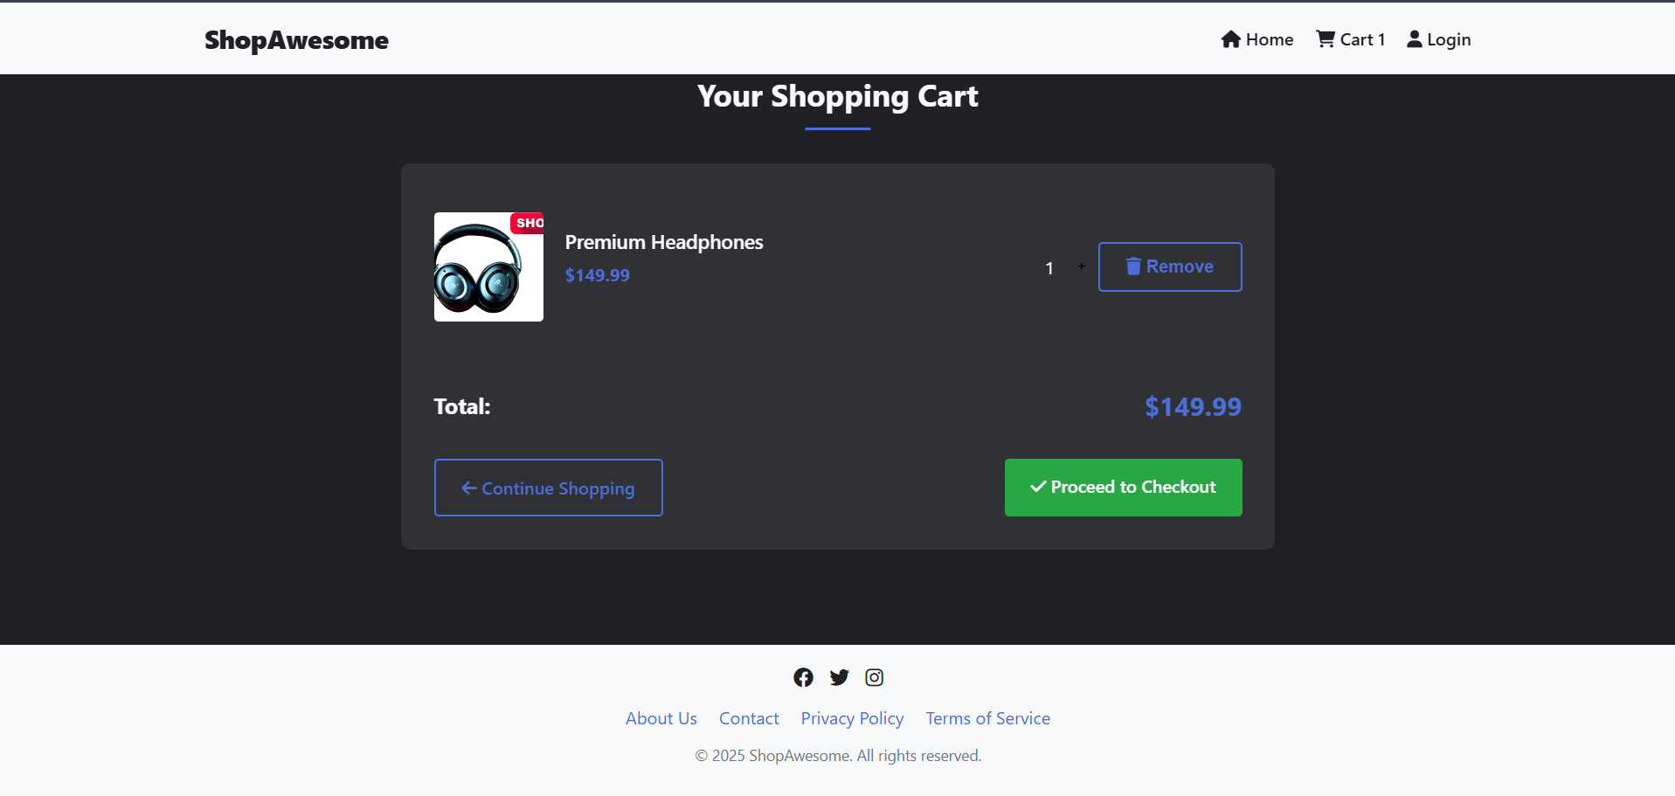Screen dimensions: 1675x796
Task: Go to the Home nav item
Action: (x=1257, y=39)
